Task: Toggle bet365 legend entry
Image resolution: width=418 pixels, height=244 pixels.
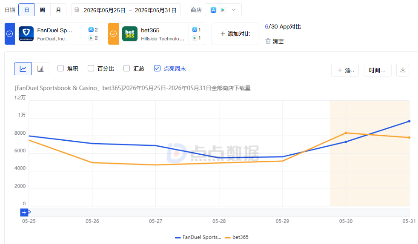Action: click(237, 237)
